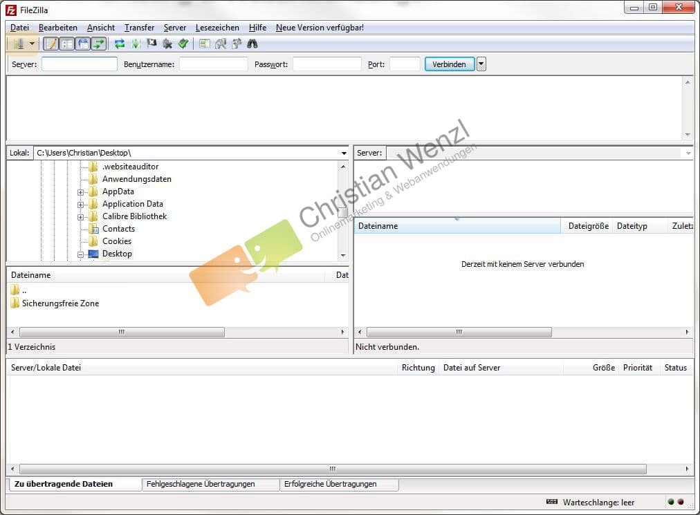Toggle synchronized browsing icon

(237, 44)
